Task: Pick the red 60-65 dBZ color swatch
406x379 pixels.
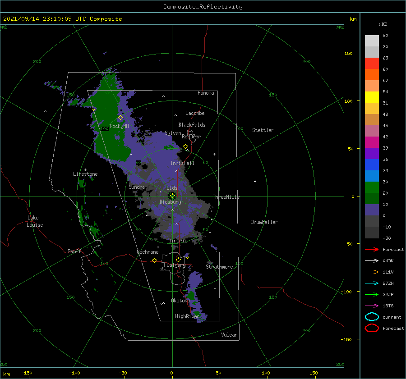Action: [372, 64]
